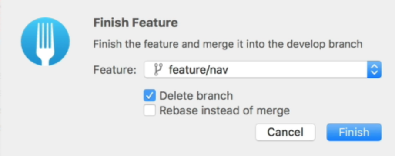Uncheck the Delete branch checkbox
The image size is (395, 156).
[150, 96]
